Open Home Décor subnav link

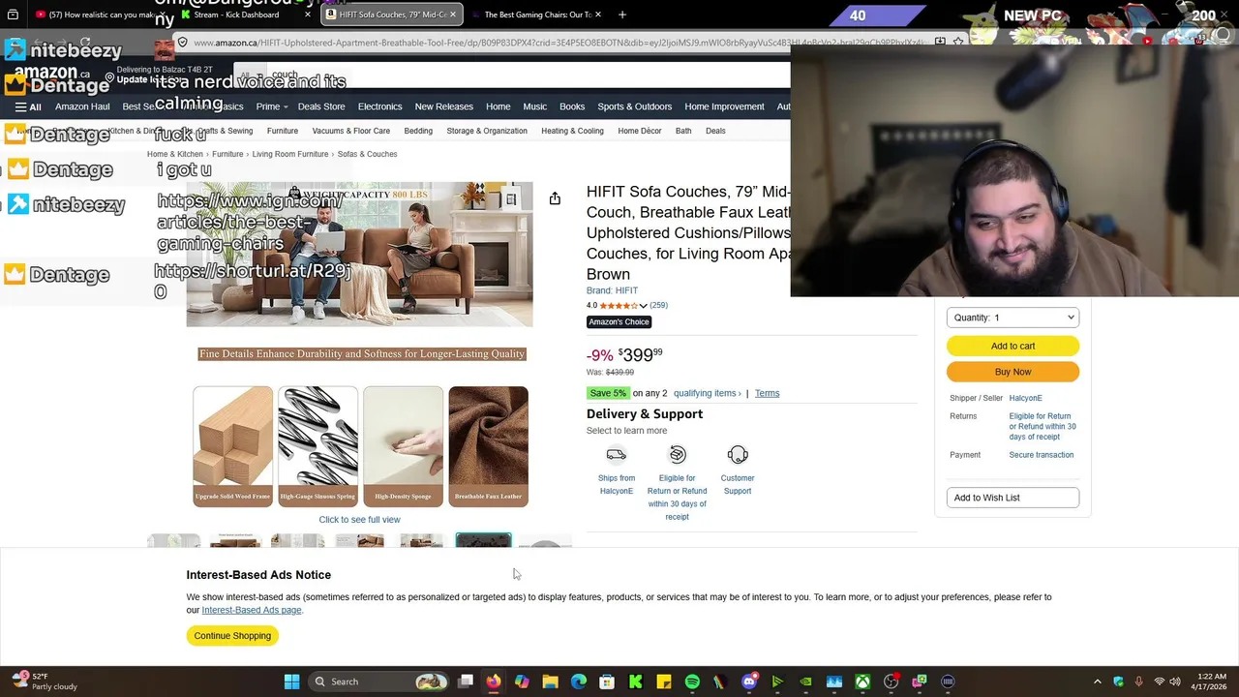[640, 131]
